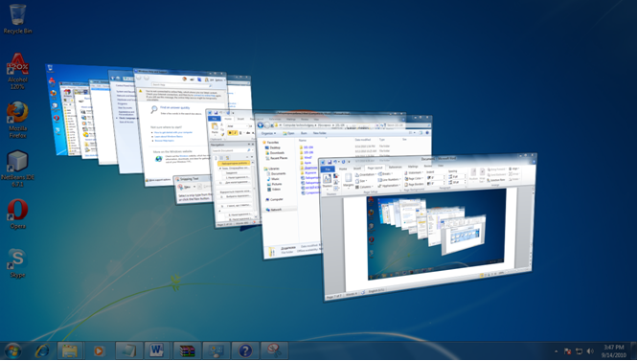Click Selection Pane in front Word ribbon
This screenshot has height=361, width=638.
point(497,180)
